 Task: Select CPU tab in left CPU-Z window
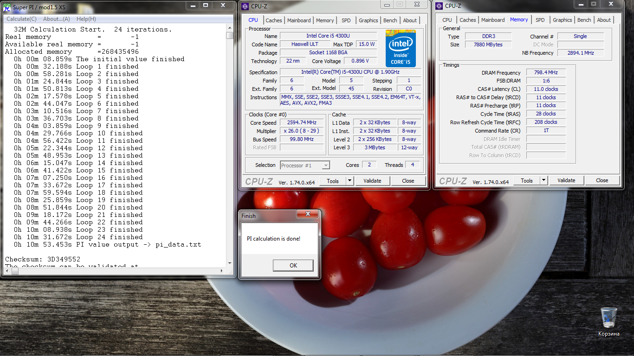click(x=253, y=20)
